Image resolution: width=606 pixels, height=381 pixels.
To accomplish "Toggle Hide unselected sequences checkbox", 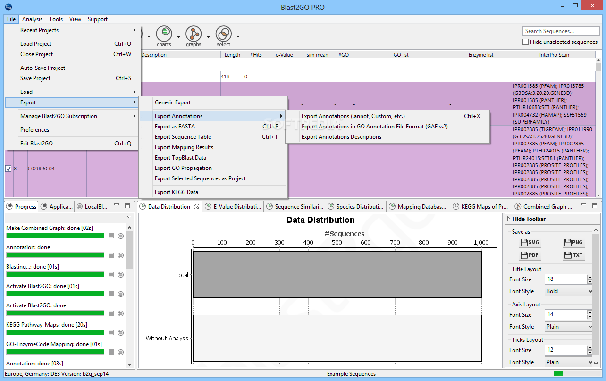I will pyautogui.click(x=525, y=42).
